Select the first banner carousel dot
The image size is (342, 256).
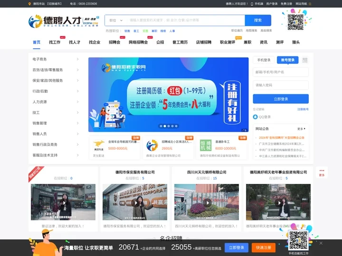click(x=161, y=126)
